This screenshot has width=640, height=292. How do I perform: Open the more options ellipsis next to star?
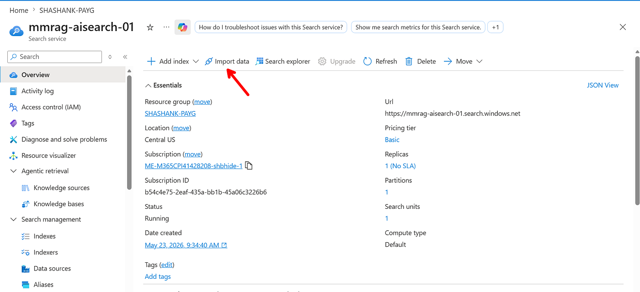coord(166,27)
